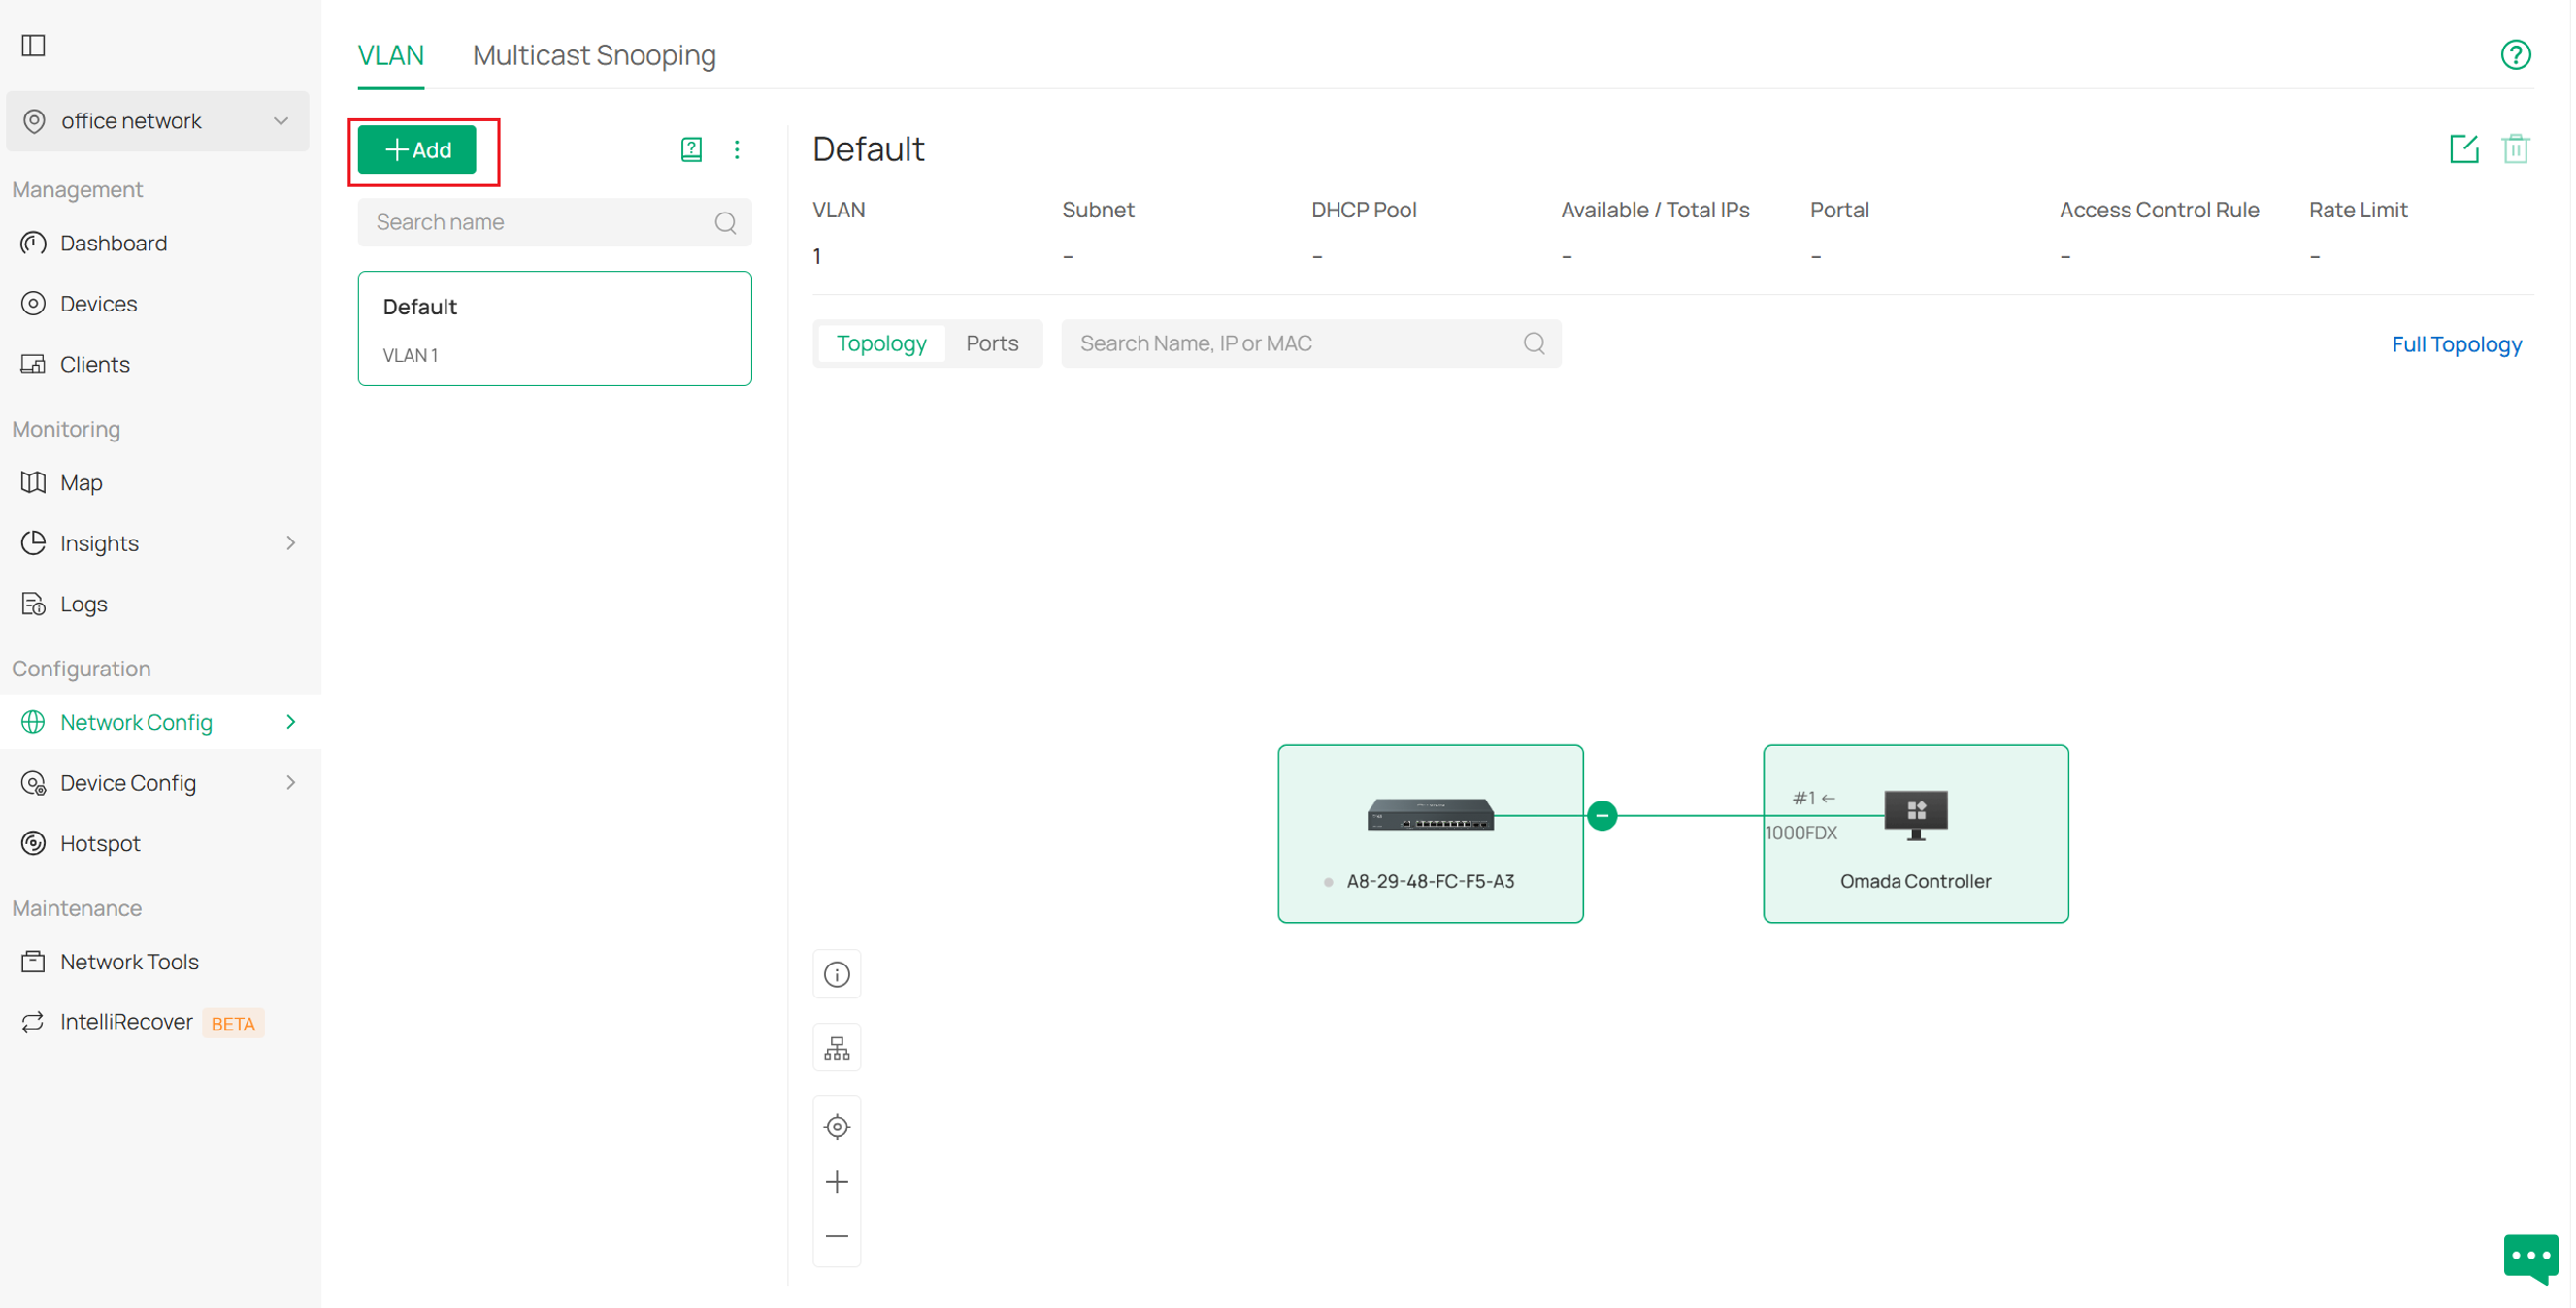The height and width of the screenshot is (1308, 2576).
Task: Click search icon in Name, IP or MAC field
Action: [x=1534, y=344]
